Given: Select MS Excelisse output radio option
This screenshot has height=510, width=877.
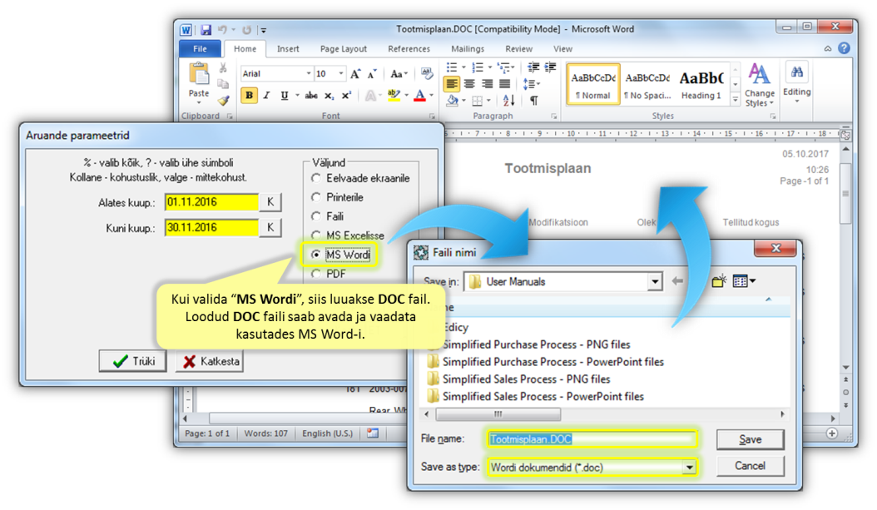Looking at the screenshot, I should pos(316,235).
